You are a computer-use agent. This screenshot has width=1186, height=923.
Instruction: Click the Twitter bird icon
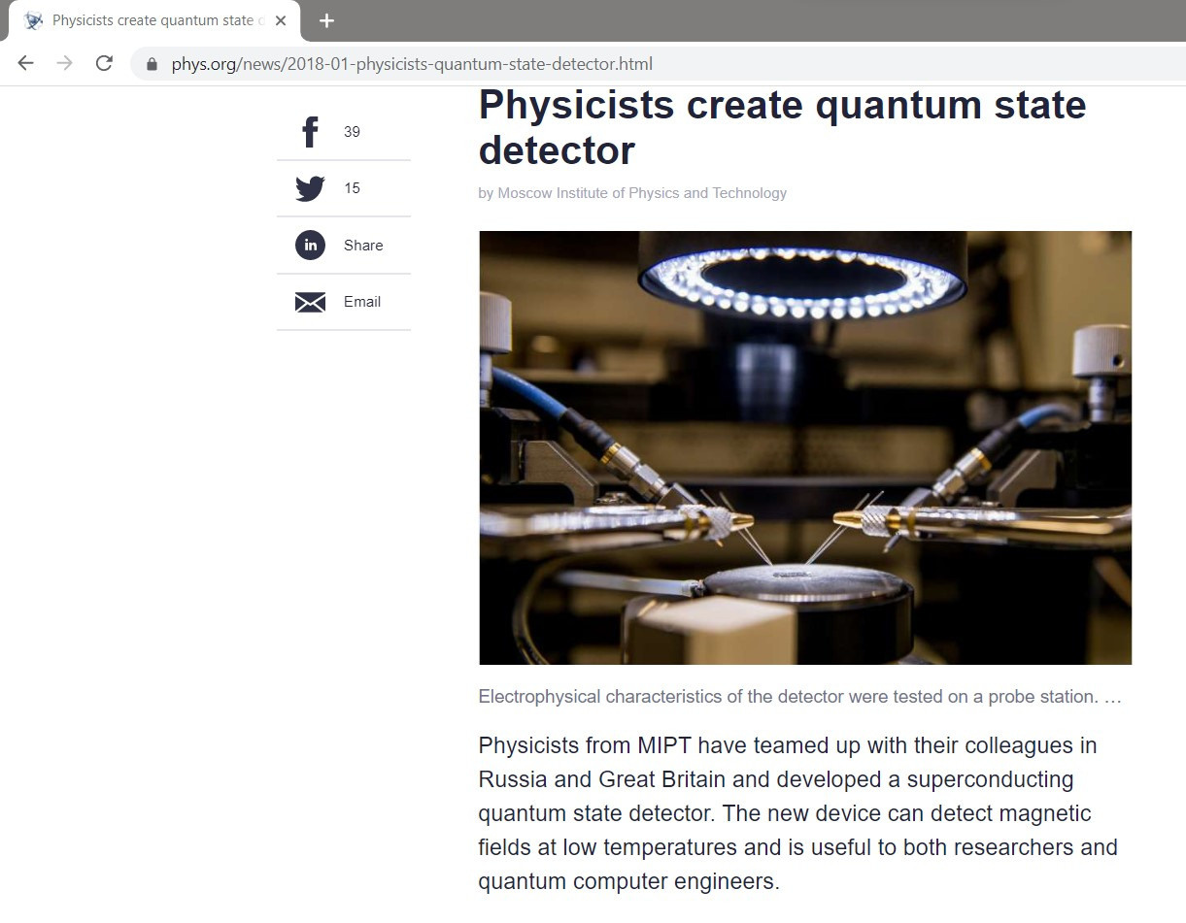(310, 188)
